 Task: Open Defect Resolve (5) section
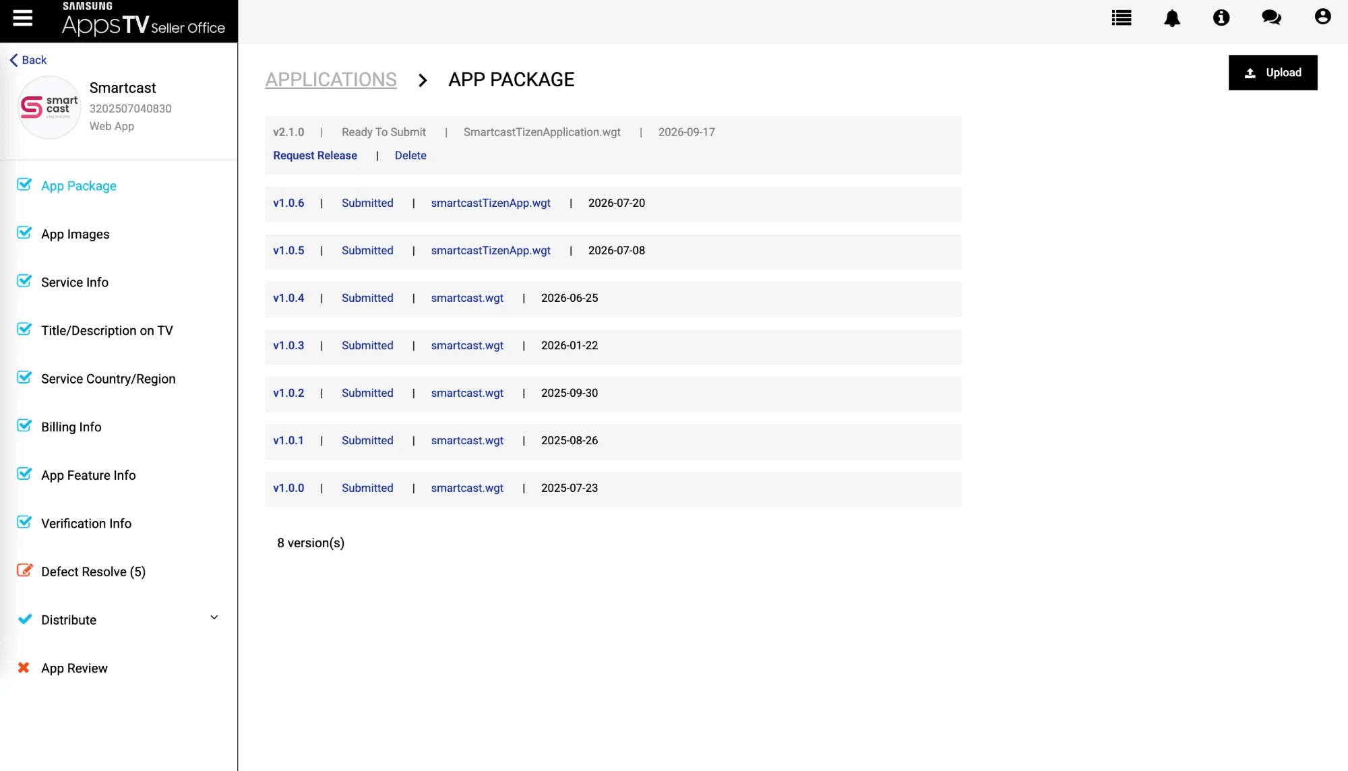94,572
